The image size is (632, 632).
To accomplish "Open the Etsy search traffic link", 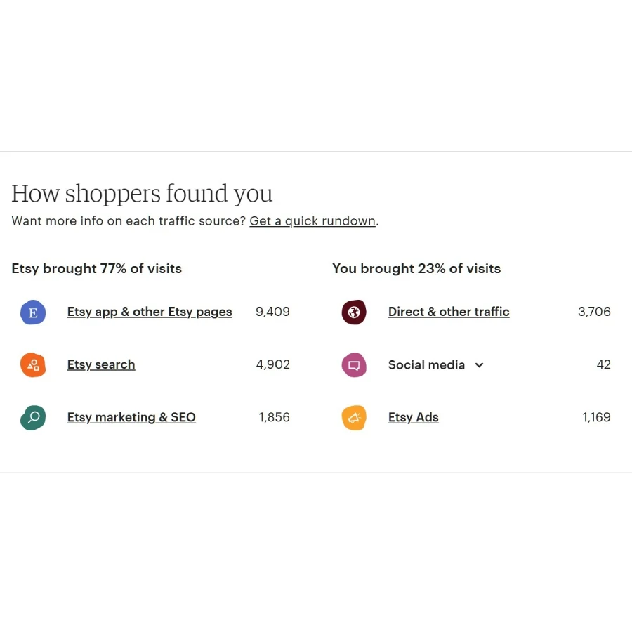I will (101, 364).
